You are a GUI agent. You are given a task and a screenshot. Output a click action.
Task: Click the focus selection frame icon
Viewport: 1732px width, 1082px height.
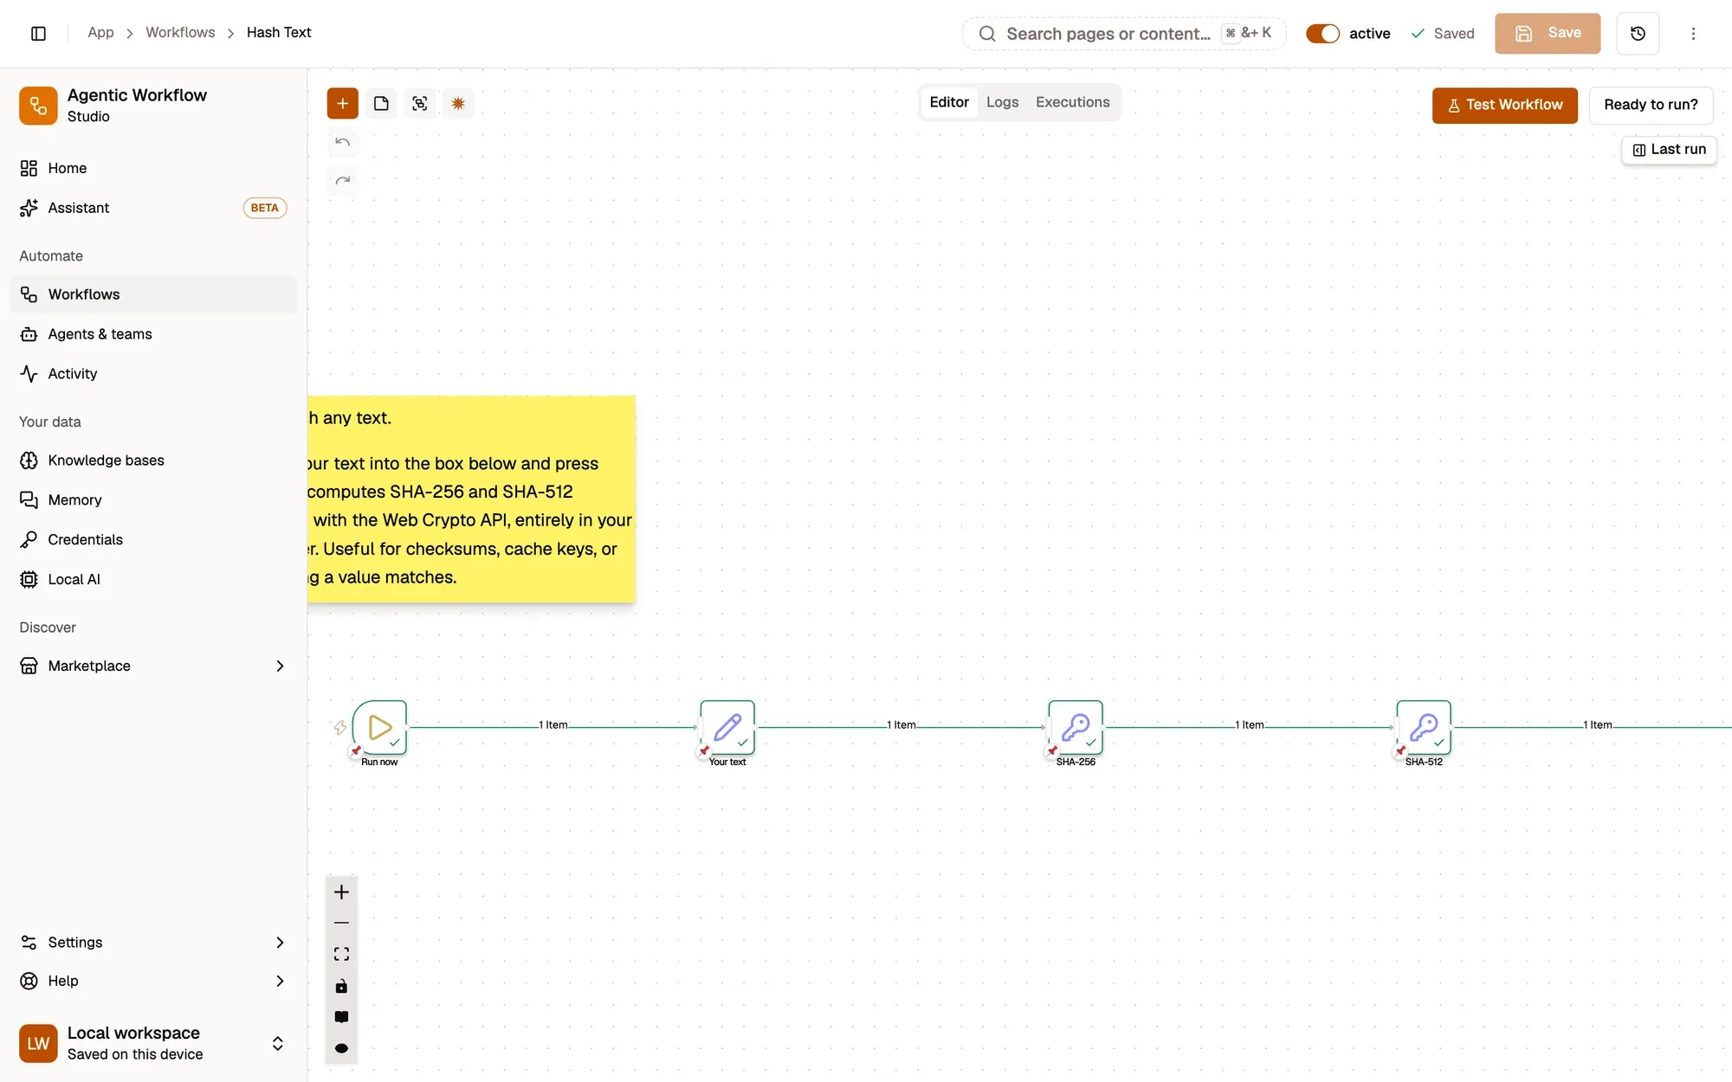click(x=419, y=103)
